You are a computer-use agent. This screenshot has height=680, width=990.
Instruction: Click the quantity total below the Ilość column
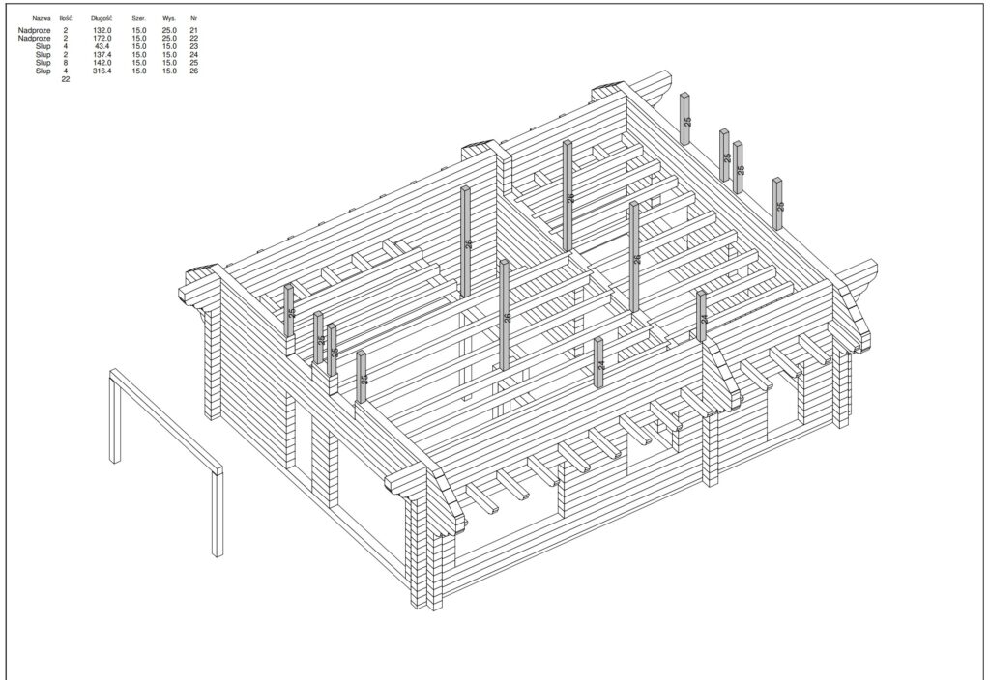click(66, 79)
